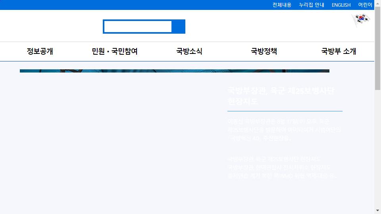The image size is (381, 214).
Task: Open the 전체내용 link in top bar
Action: tap(282, 5)
